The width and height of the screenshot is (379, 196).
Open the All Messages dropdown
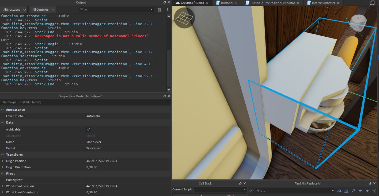[14, 9]
